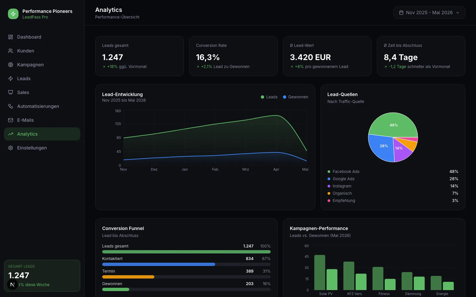Click the KFZ-Vers. dark green bar

tap(349, 276)
